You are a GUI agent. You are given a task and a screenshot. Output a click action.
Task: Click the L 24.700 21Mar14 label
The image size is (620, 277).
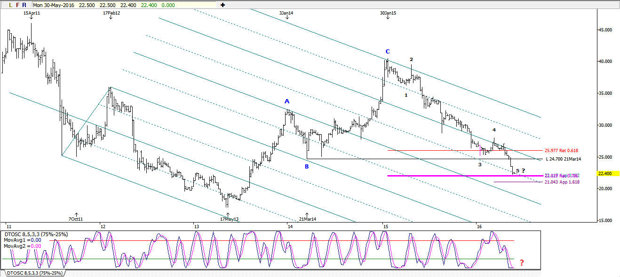tap(564, 159)
